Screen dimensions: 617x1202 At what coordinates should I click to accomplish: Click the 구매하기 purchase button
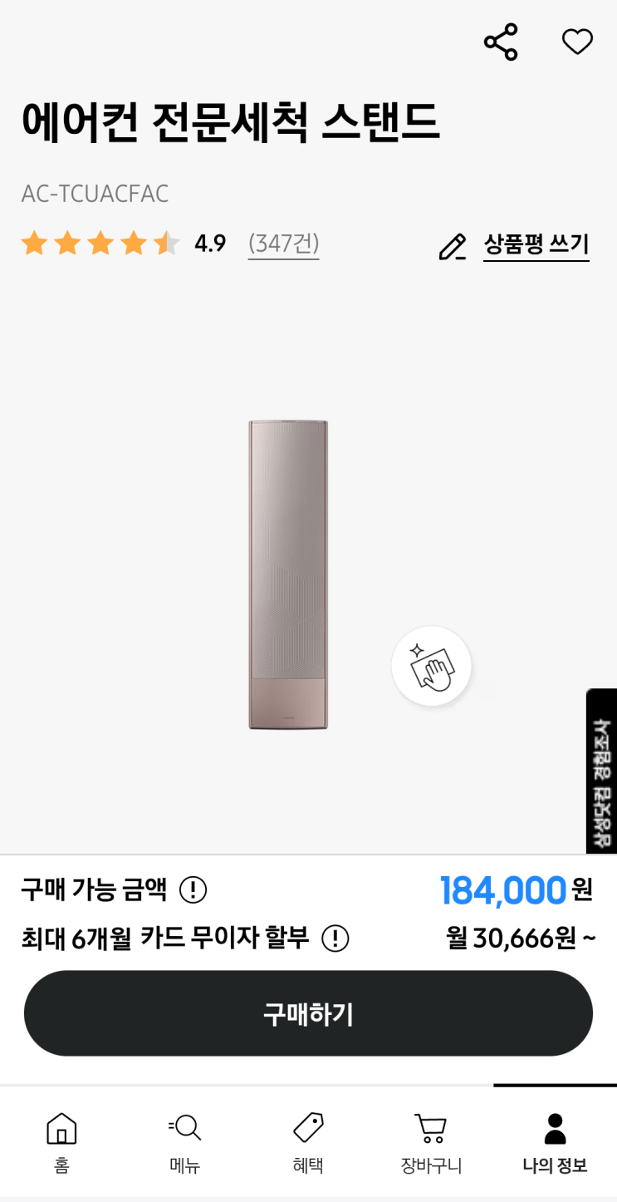(x=308, y=1013)
